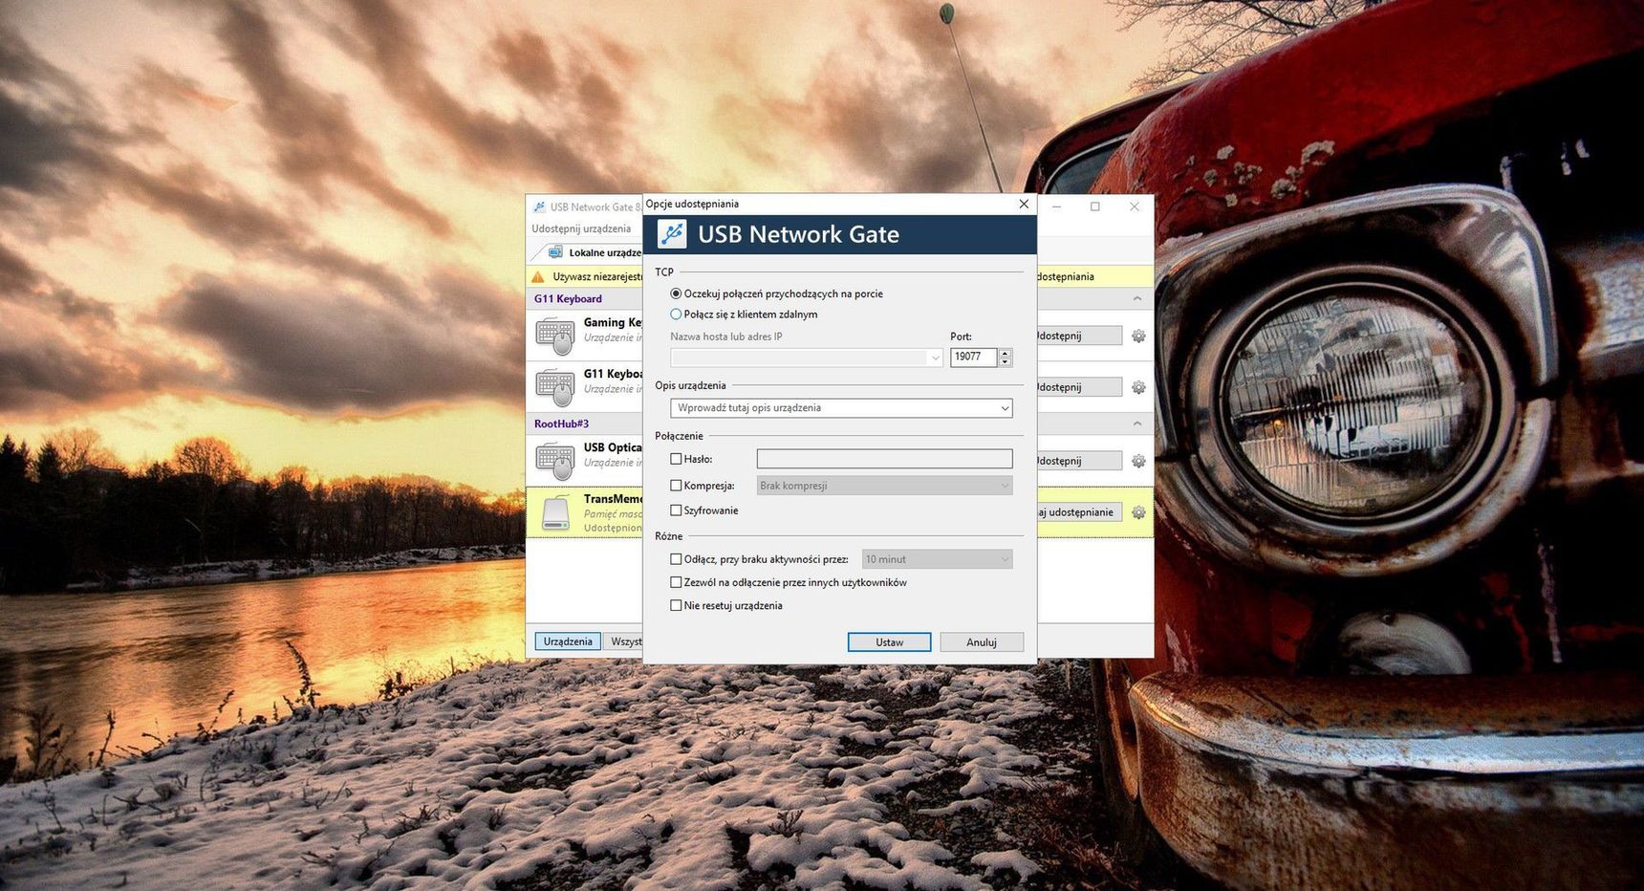Select the Wszyst... tab at bottom
Screen dimensions: 1644x891
coord(624,641)
